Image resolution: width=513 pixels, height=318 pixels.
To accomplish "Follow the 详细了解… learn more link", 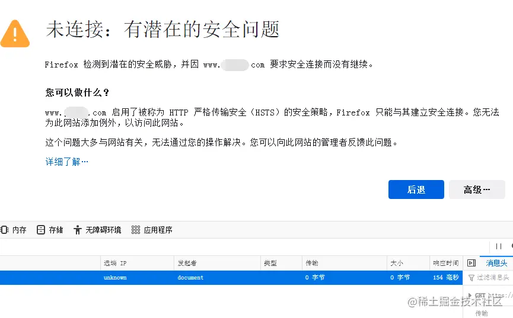I will [x=67, y=162].
